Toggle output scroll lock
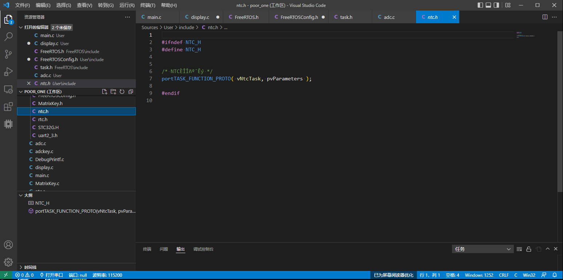This screenshot has width=563, height=280. [x=529, y=249]
